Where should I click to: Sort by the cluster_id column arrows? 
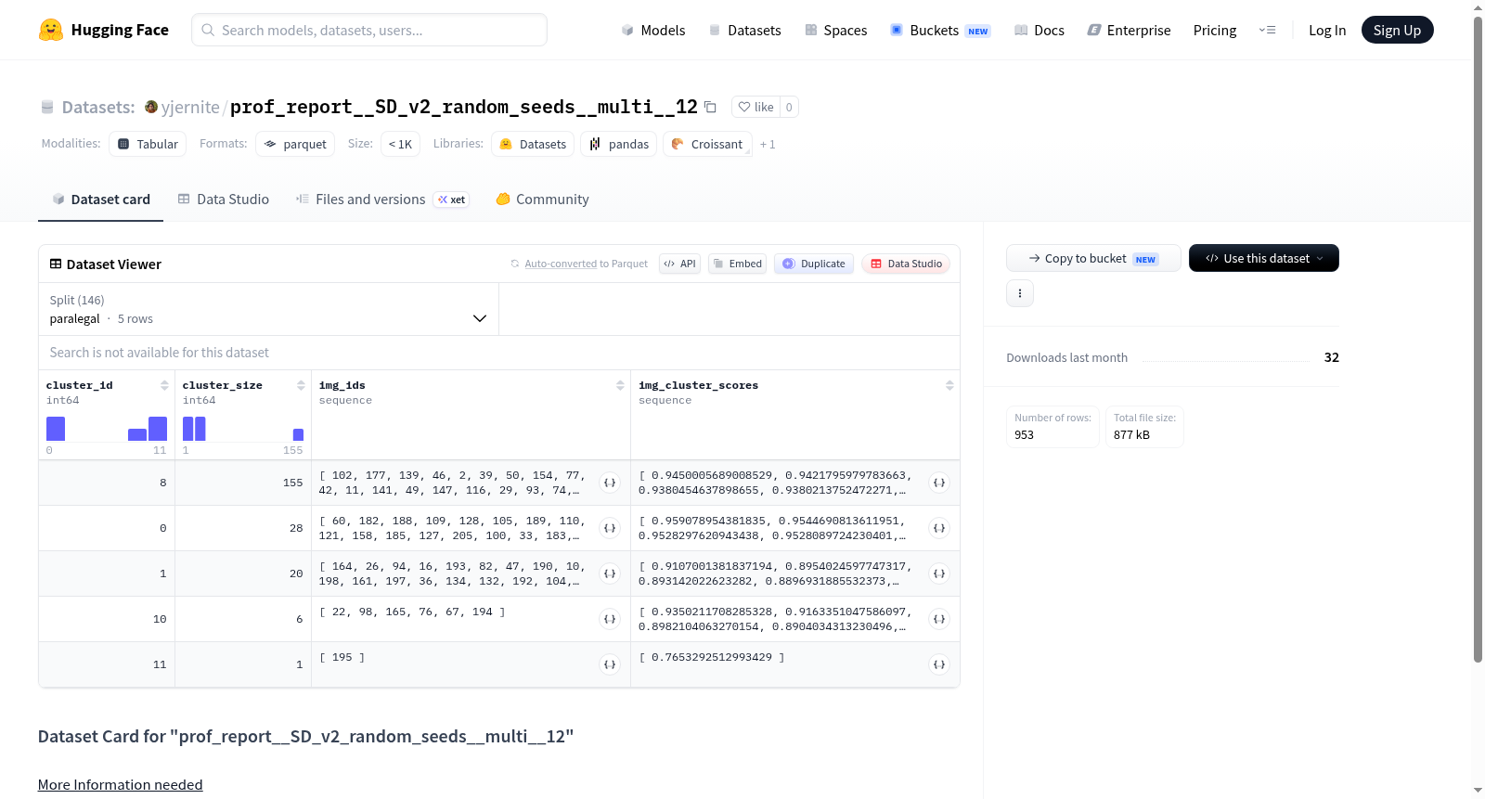click(164, 385)
